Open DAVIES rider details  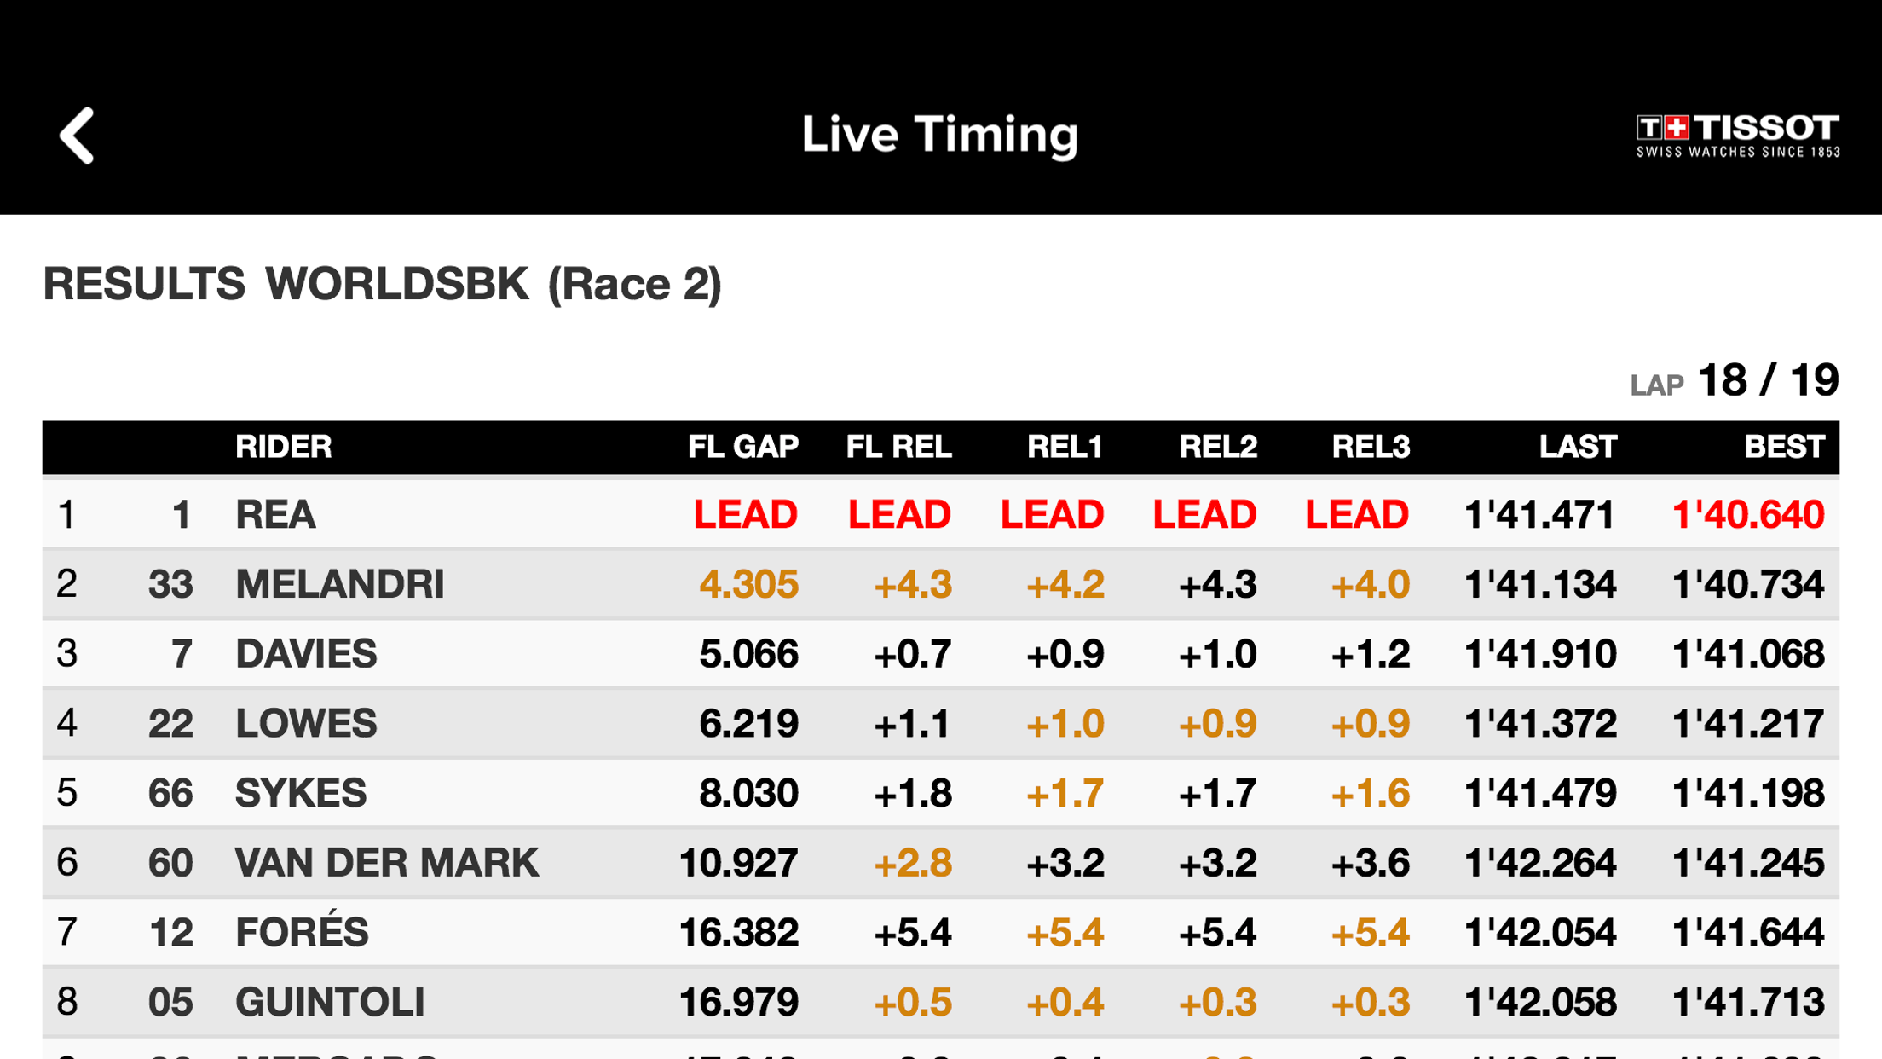pos(306,654)
